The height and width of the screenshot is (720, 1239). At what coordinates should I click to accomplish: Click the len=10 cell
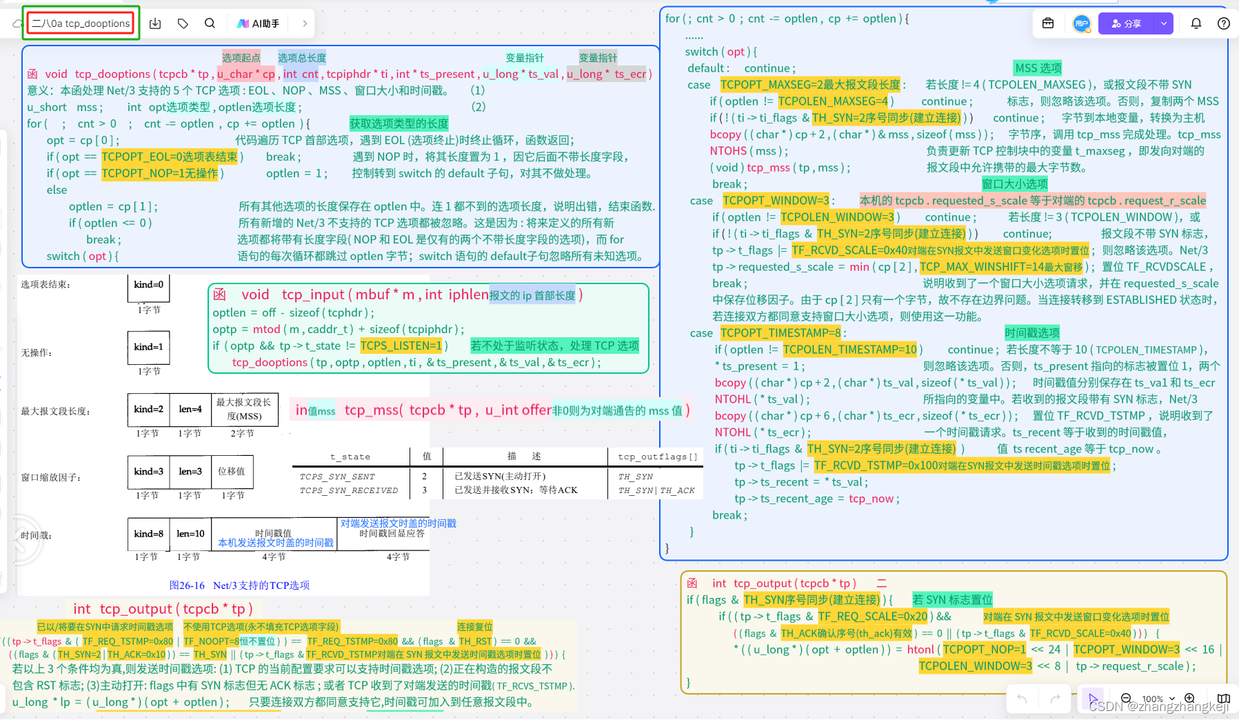[x=190, y=534]
